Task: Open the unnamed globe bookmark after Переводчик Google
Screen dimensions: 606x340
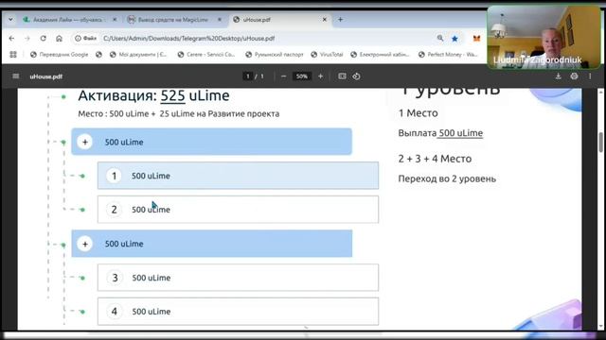Action: point(98,55)
